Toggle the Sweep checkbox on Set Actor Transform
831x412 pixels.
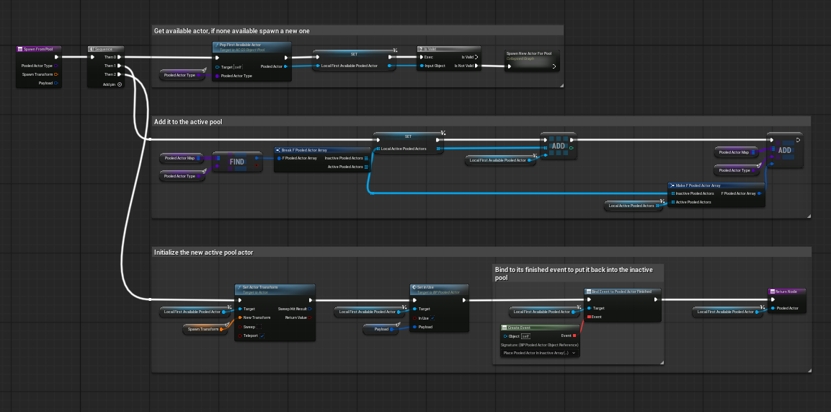260,327
